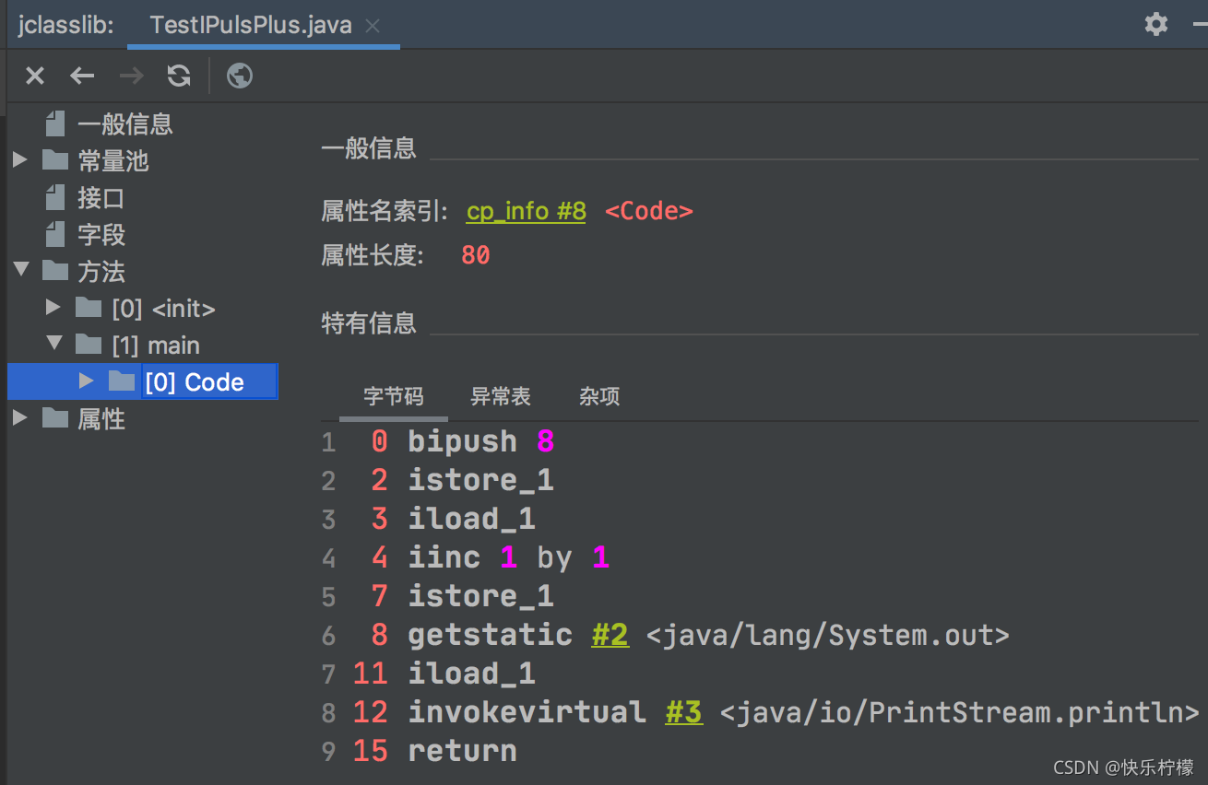Select 属性 folder in tree
The image size is (1208, 785).
[101, 419]
